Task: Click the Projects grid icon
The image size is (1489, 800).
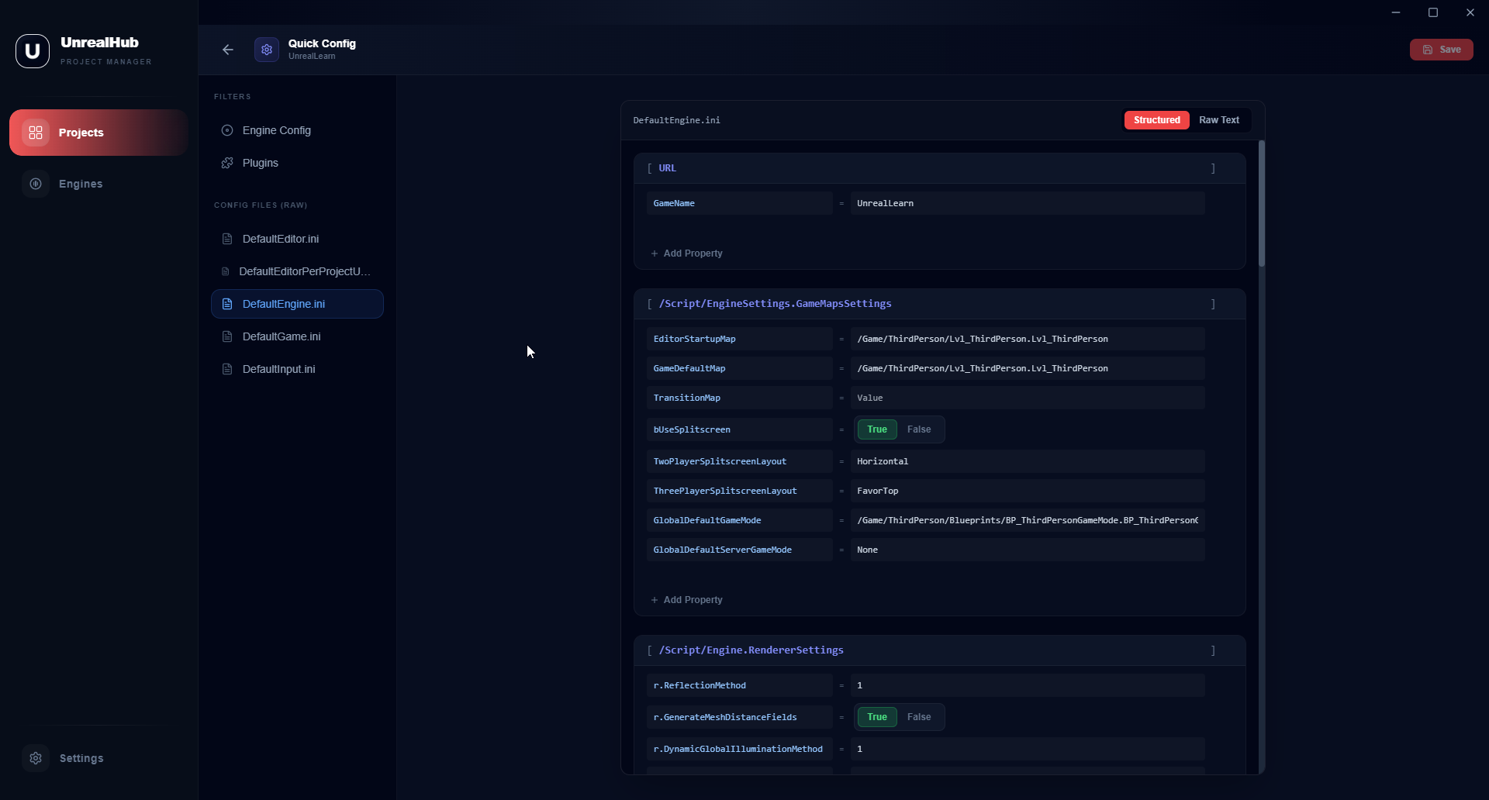Action: (36, 133)
